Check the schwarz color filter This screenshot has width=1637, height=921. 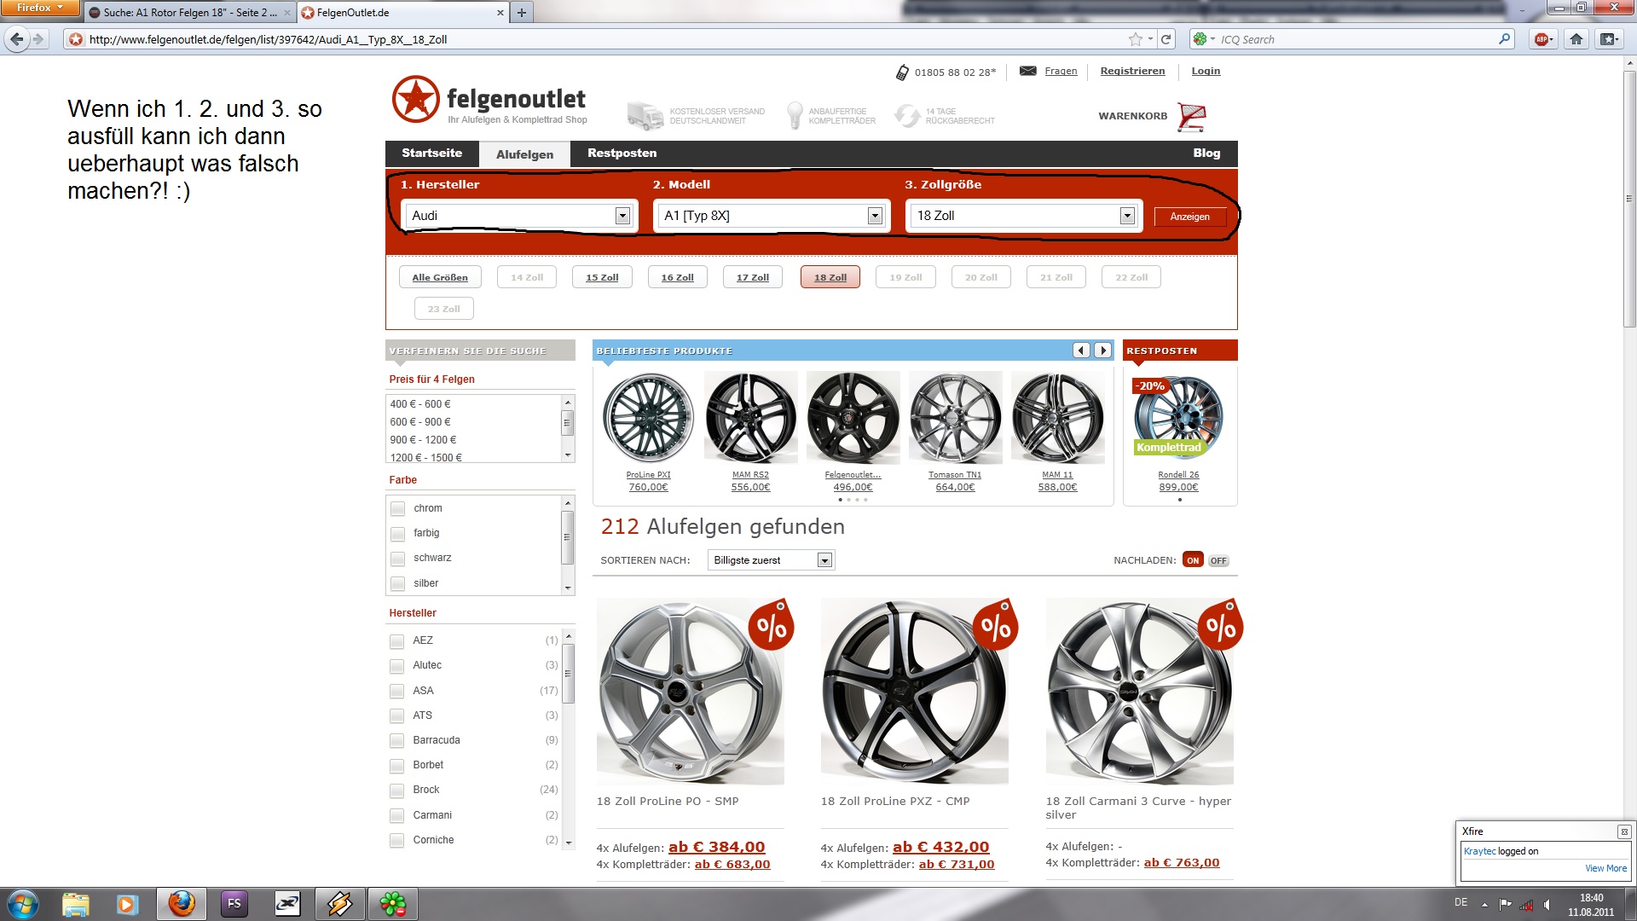(397, 559)
